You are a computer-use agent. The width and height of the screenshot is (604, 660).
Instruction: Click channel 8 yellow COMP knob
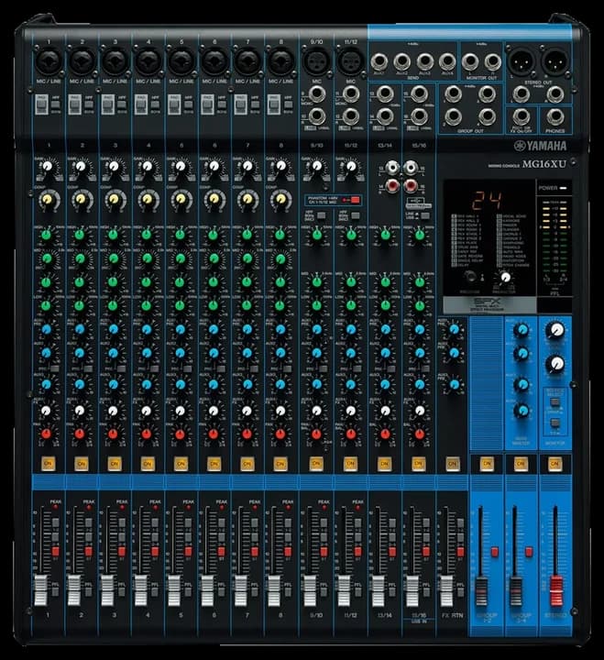280,199
